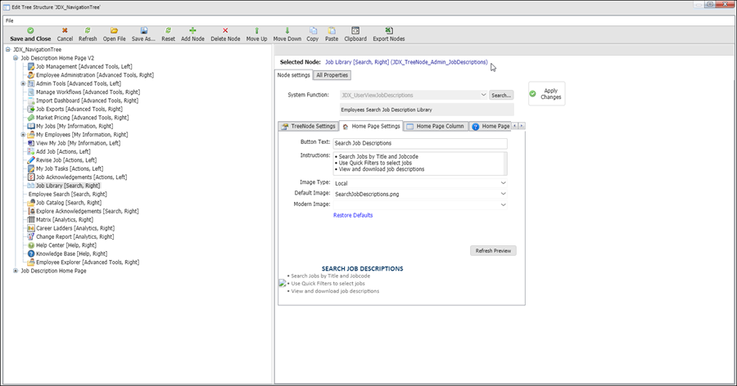The height and width of the screenshot is (386, 737).
Task: Expand the Job Description Home Page node
Action: point(15,271)
